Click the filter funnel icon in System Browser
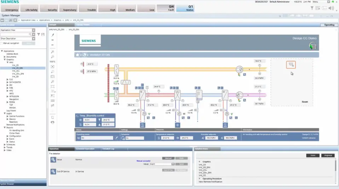Viewport: 339px width, 189px height. (x=39, y=34)
